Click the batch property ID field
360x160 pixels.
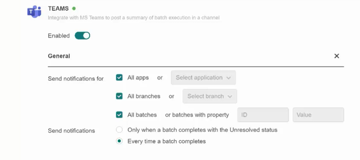[x=263, y=115]
